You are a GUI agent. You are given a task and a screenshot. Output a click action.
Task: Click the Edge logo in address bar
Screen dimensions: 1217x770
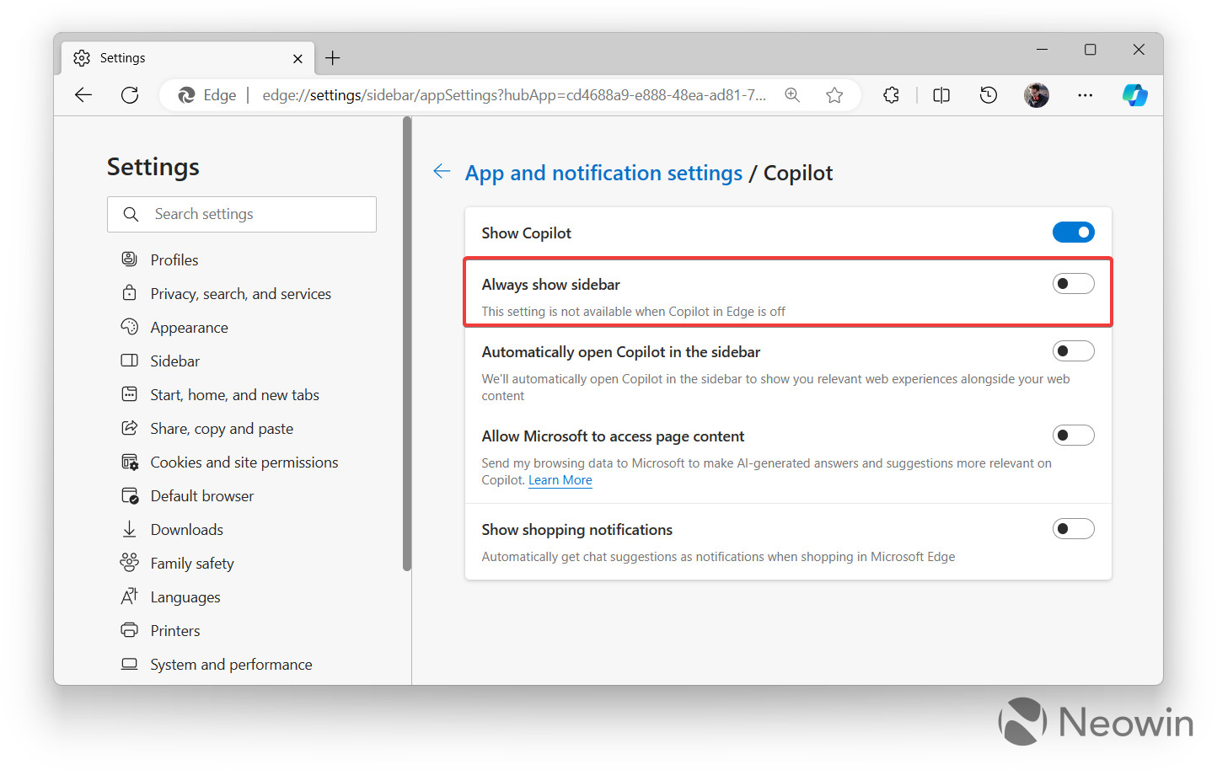click(x=187, y=95)
